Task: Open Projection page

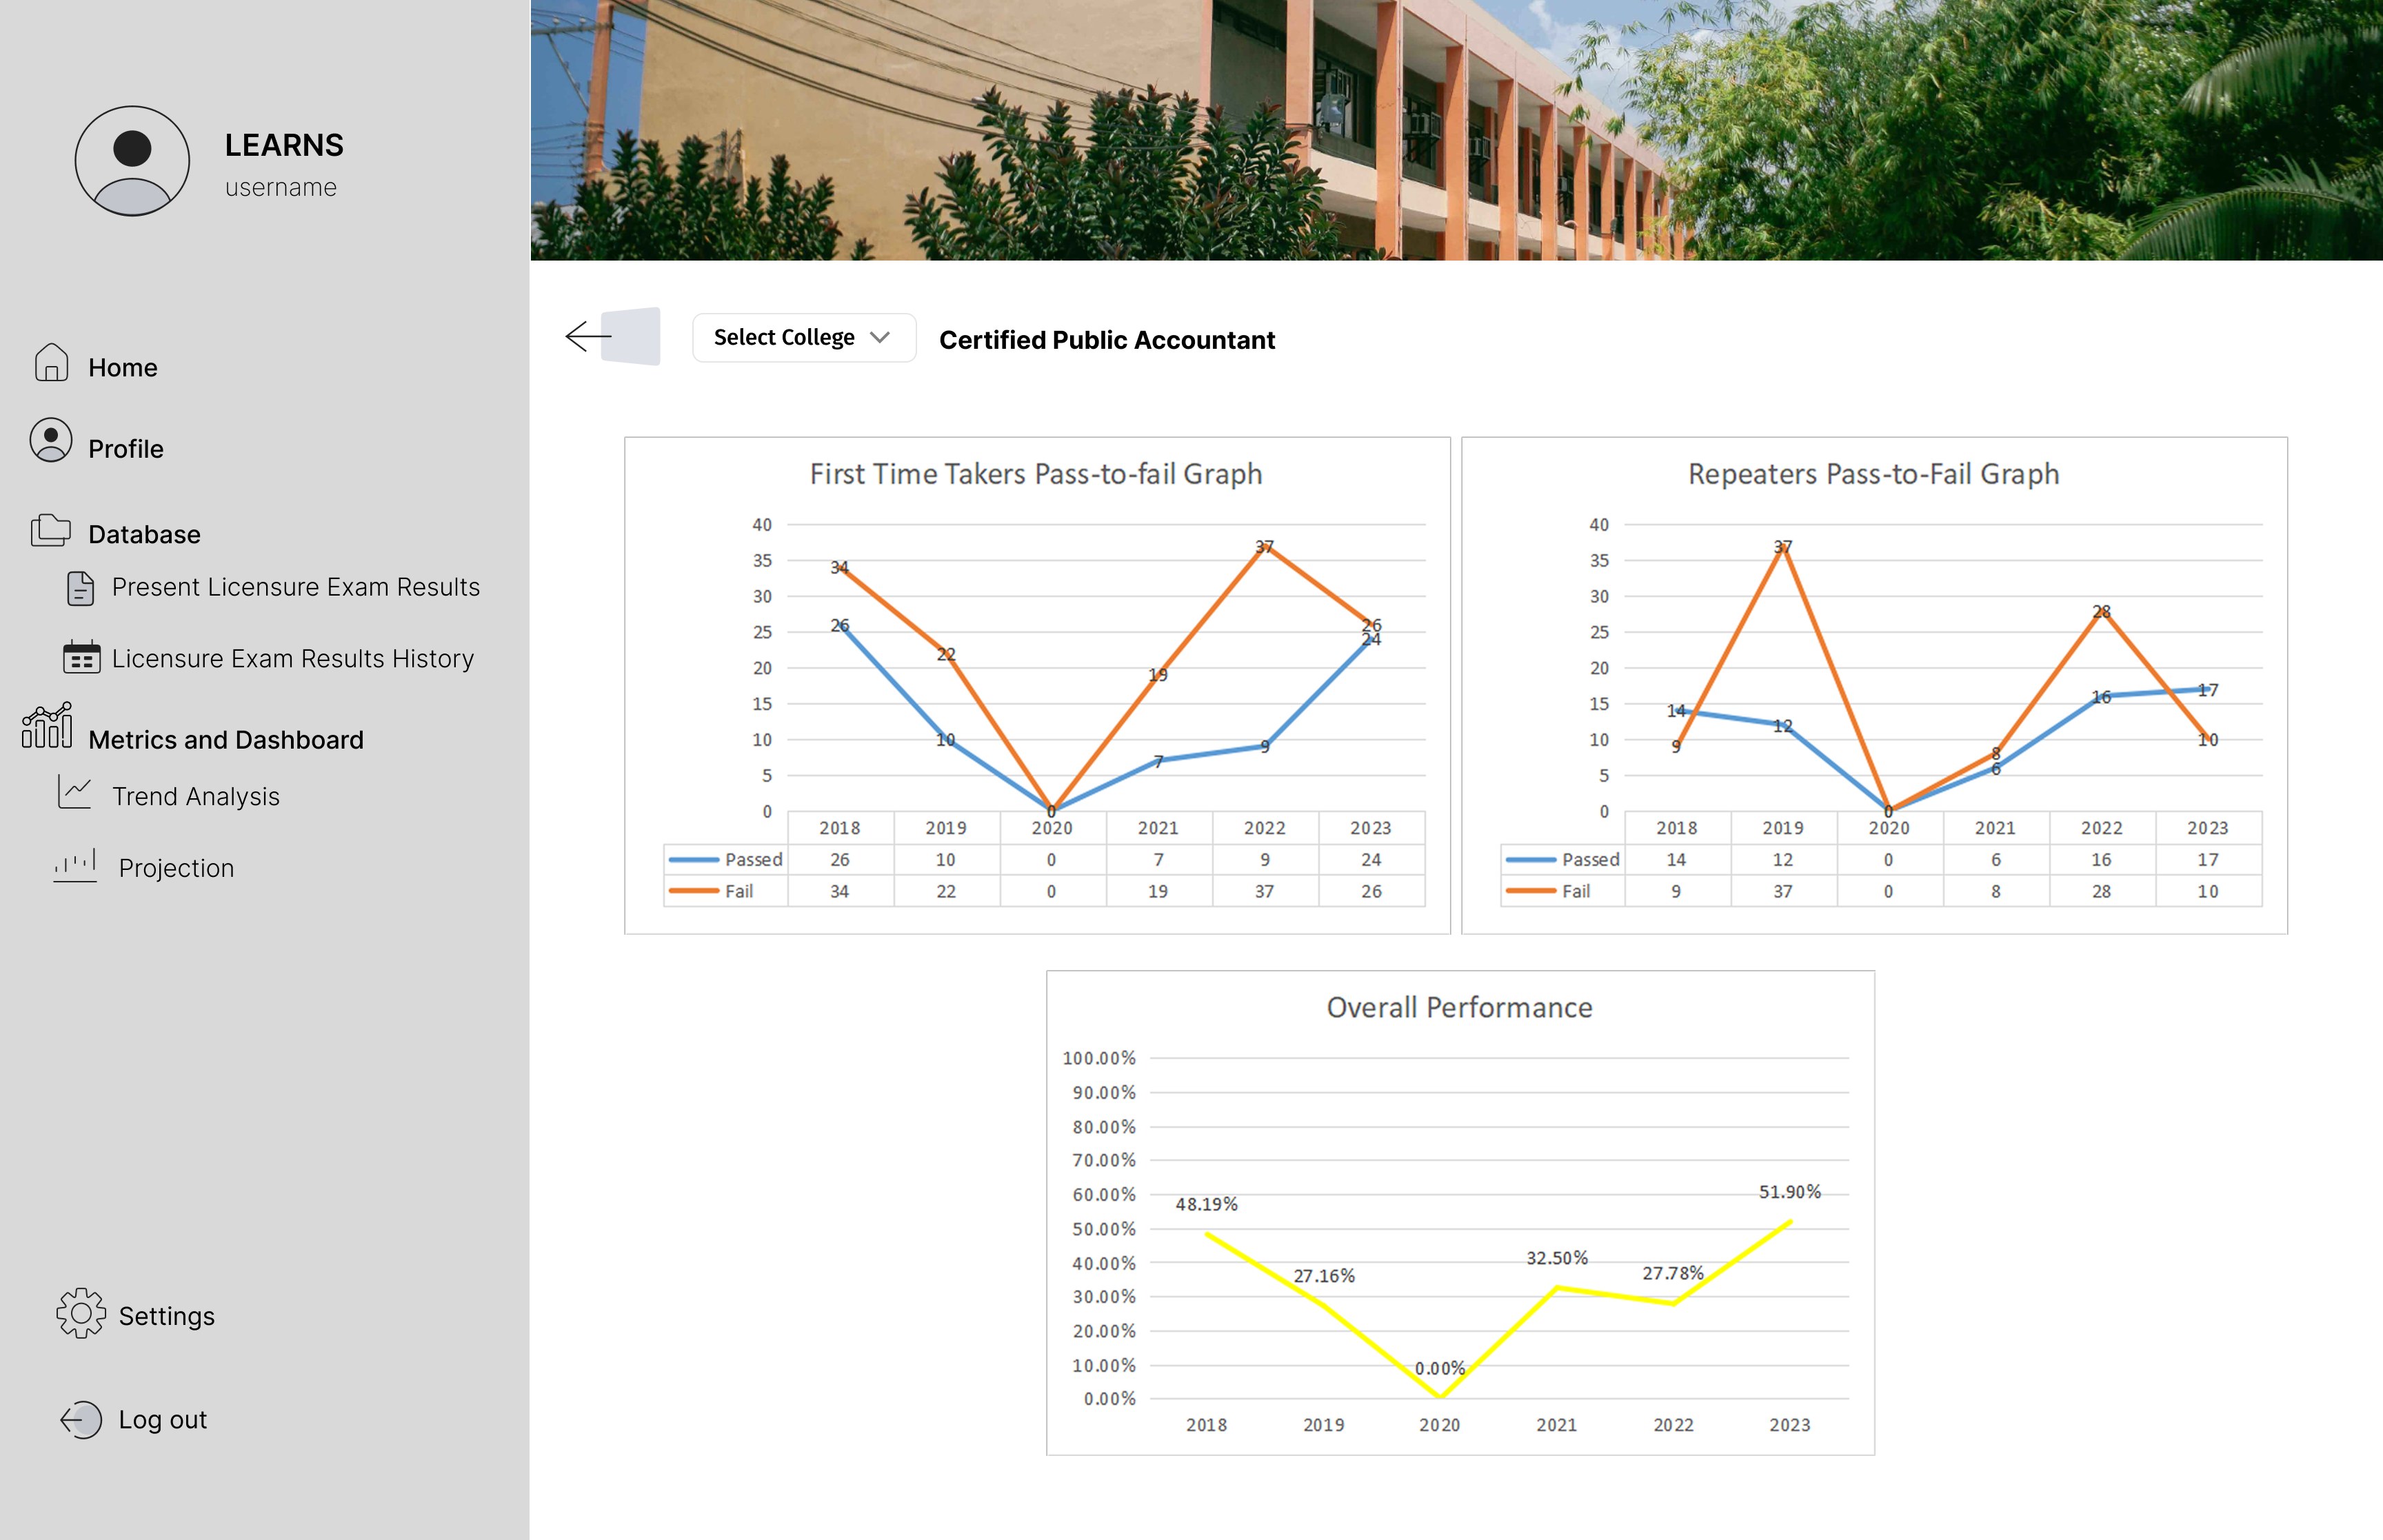Action: tap(176, 868)
